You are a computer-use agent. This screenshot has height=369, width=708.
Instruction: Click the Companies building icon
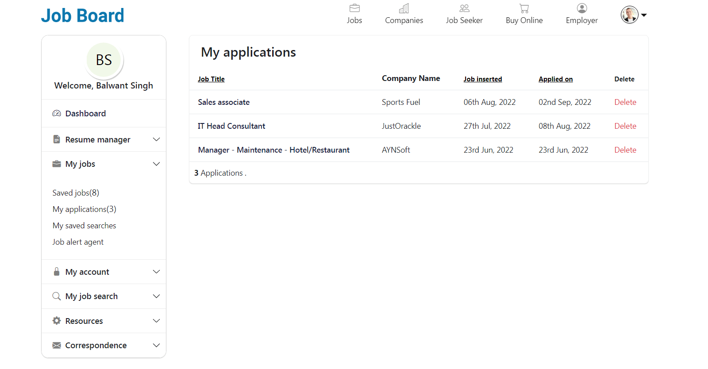(x=404, y=8)
